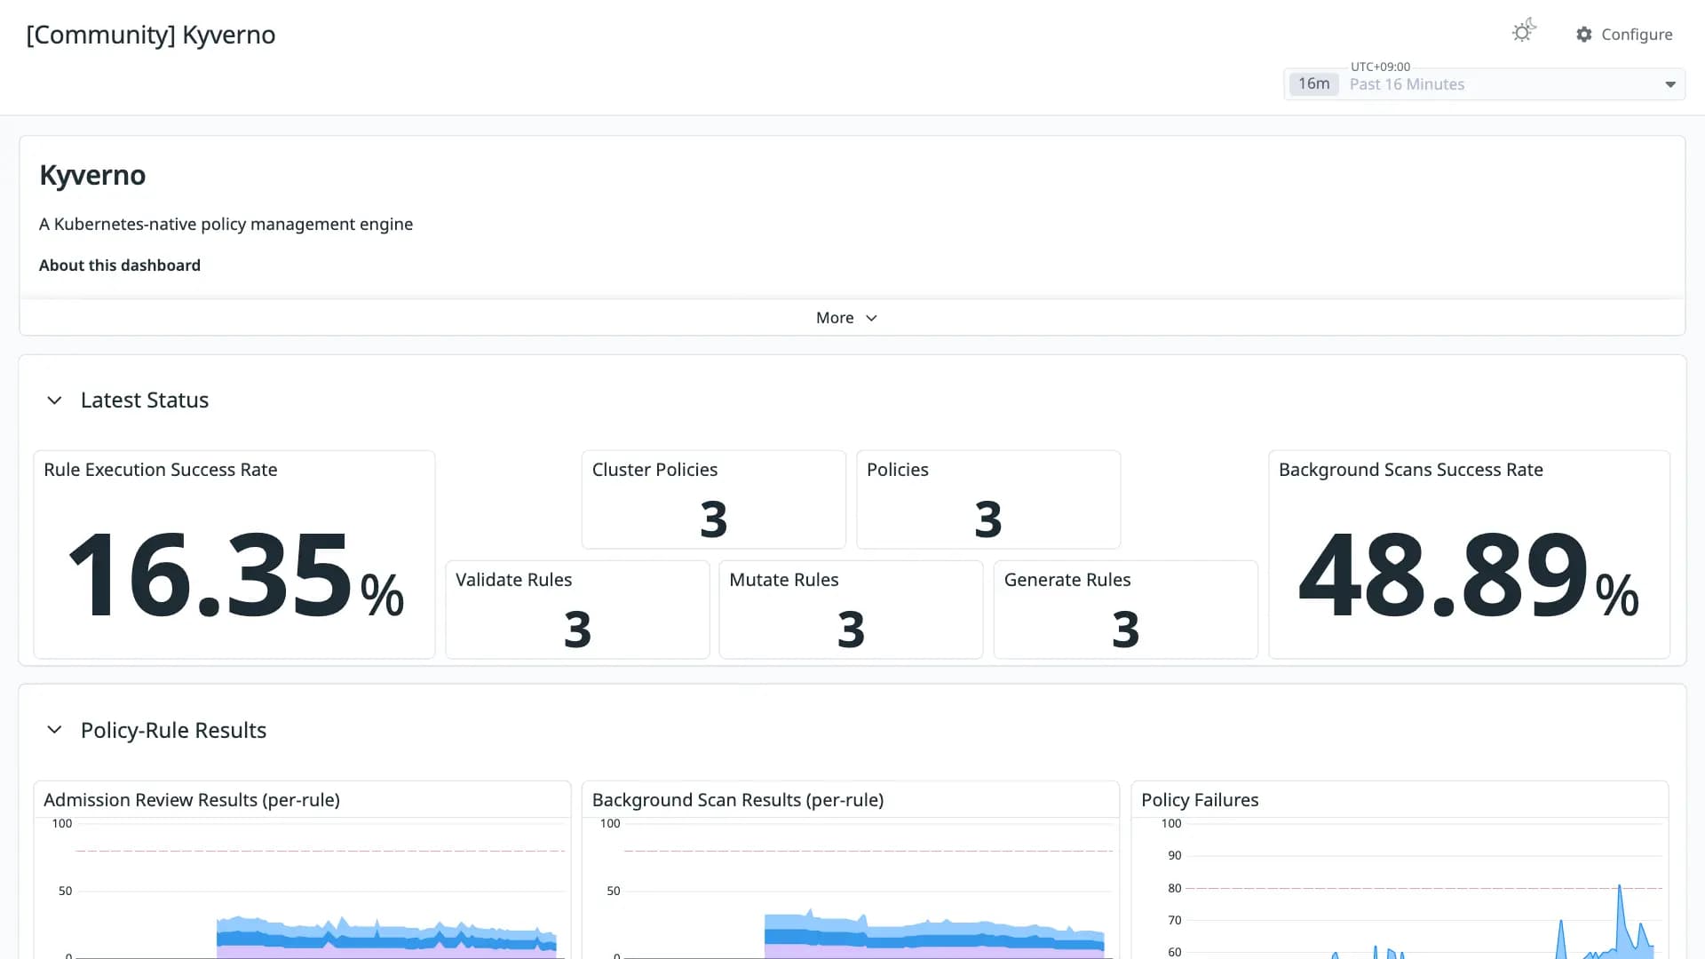Open the Past 16 Minutes time range dropdown

1484,84
